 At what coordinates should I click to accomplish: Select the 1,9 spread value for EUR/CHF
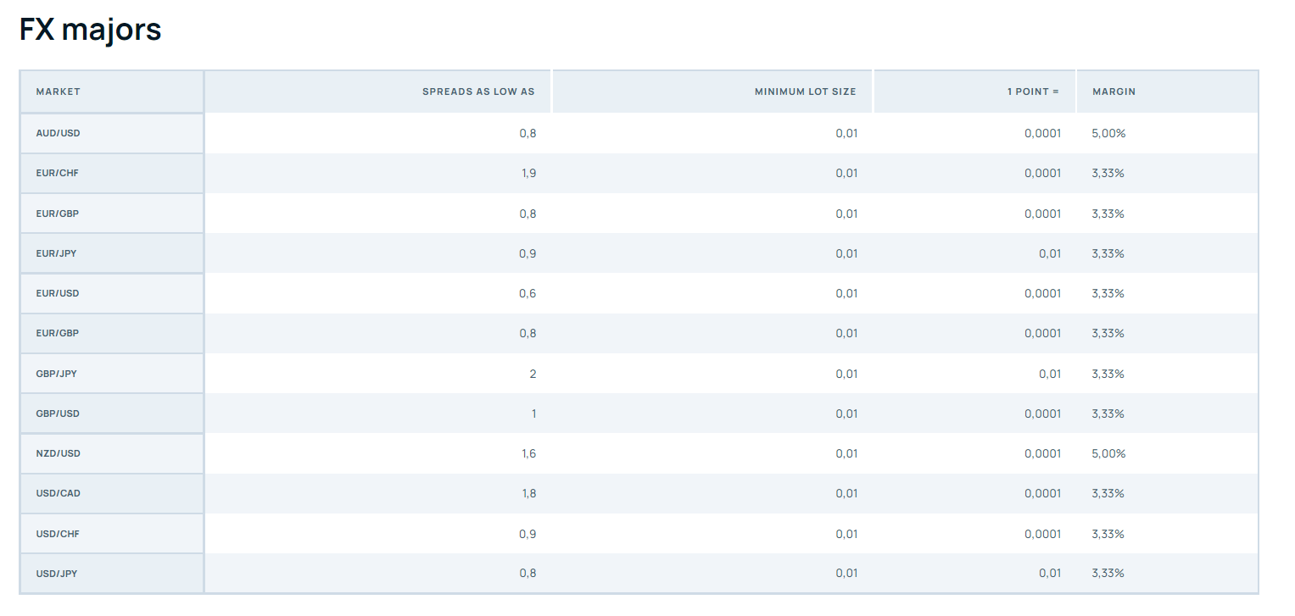tap(527, 173)
